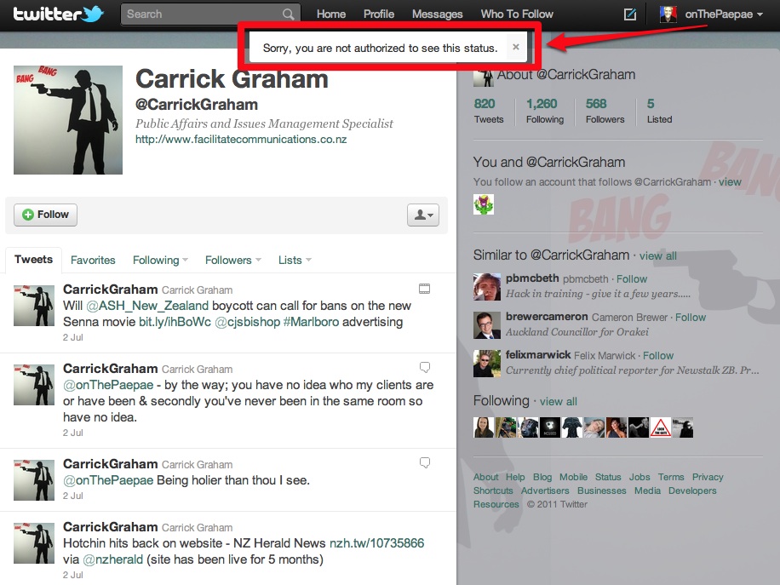View the 1,260 Following count
Viewport: 780px width, 585px height.
545,111
